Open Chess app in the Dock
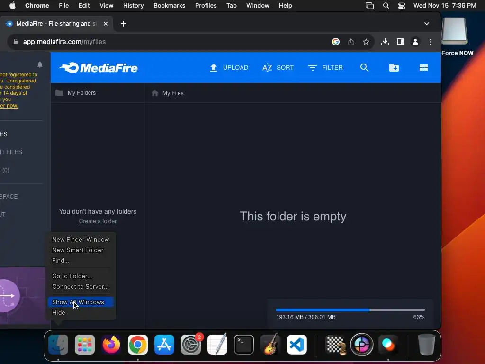Screen dimensions: 485x364 [x=336, y=344]
